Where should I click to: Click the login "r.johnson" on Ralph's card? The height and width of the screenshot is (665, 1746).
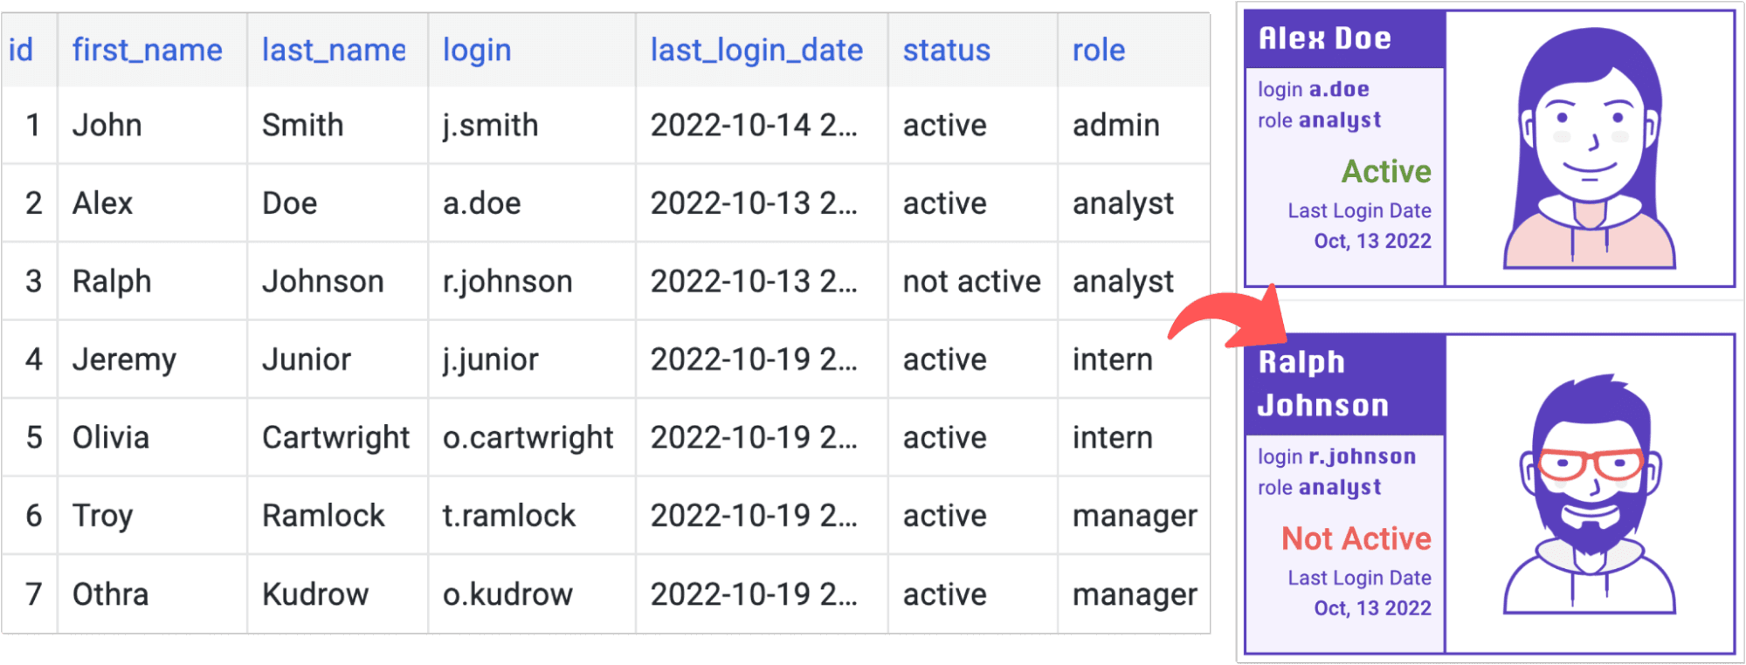[1362, 456]
